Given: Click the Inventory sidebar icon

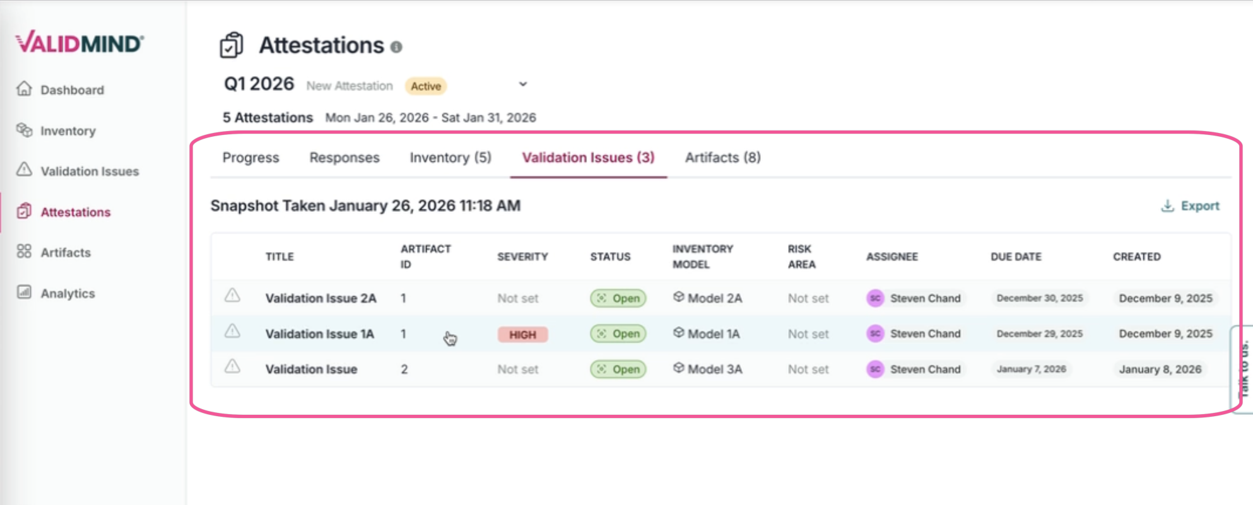Looking at the screenshot, I should click(x=24, y=130).
